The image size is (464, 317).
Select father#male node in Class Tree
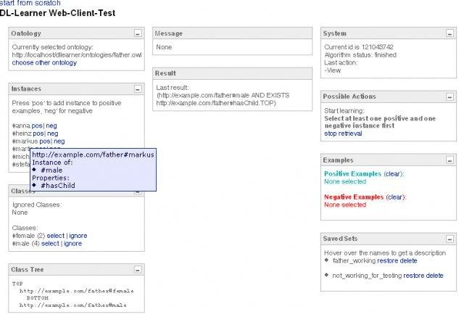[72, 305]
